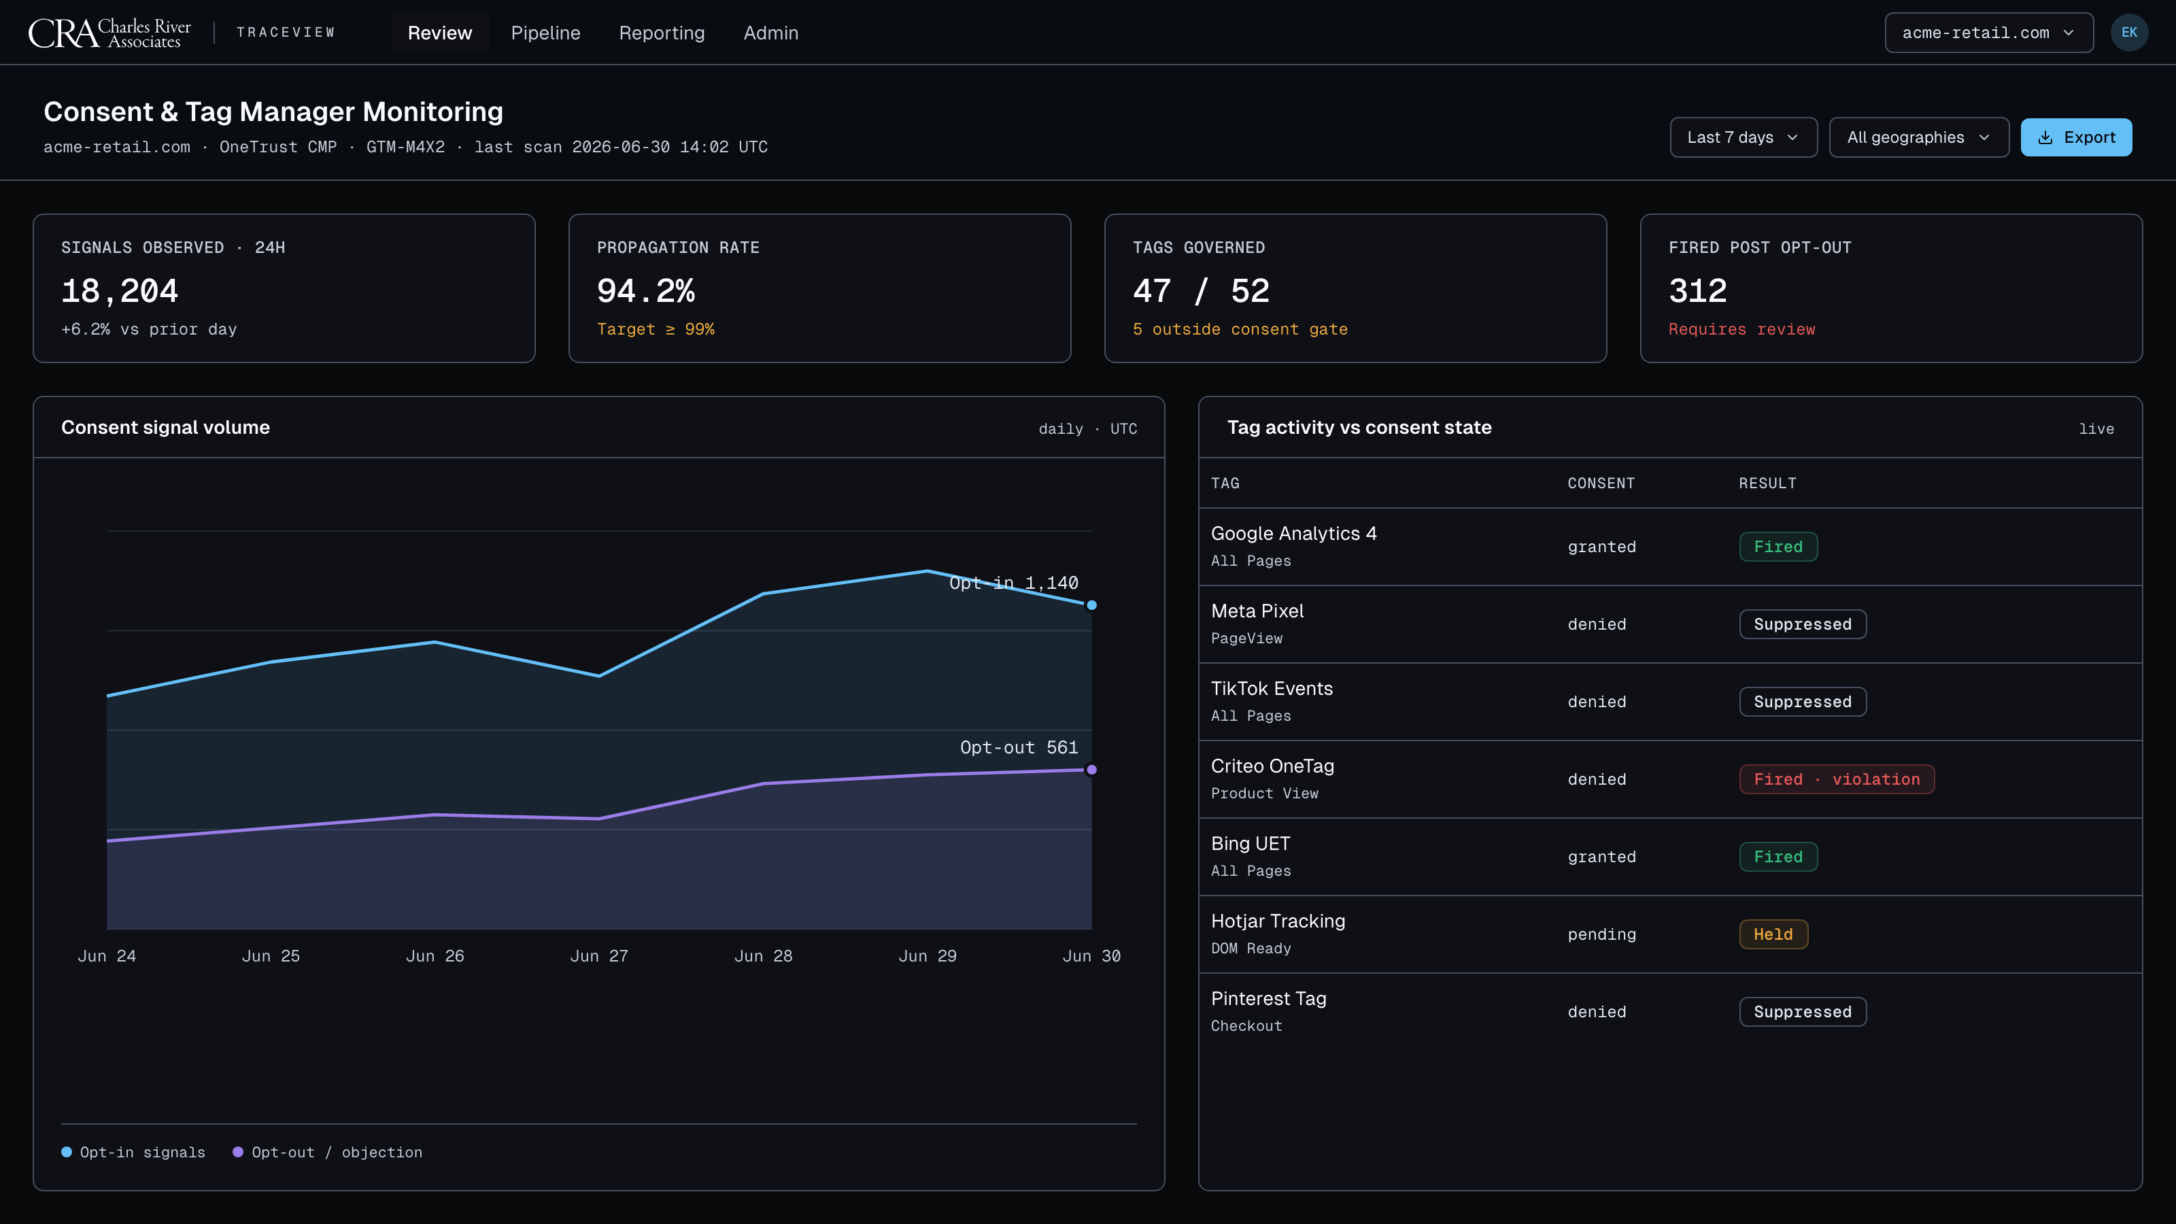
Task: Click the pending consent state for Hotjar Tracking
Action: (1601, 934)
